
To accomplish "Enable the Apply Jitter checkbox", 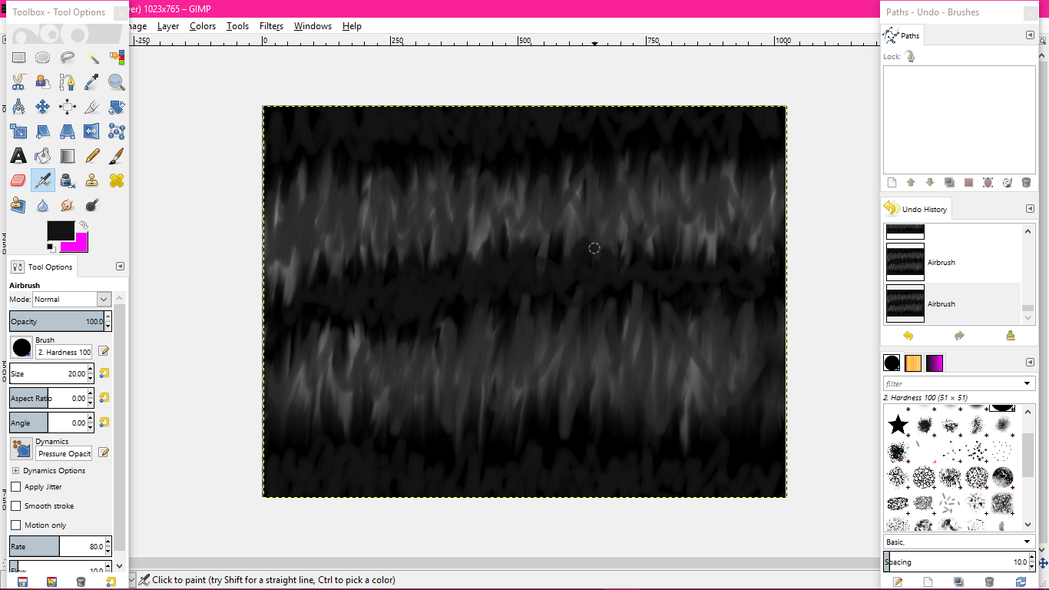I will pyautogui.click(x=16, y=487).
